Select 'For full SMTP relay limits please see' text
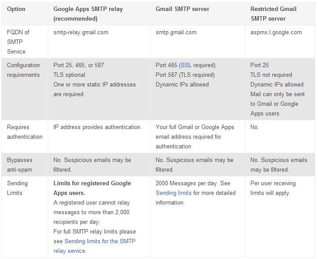 (x=94, y=237)
